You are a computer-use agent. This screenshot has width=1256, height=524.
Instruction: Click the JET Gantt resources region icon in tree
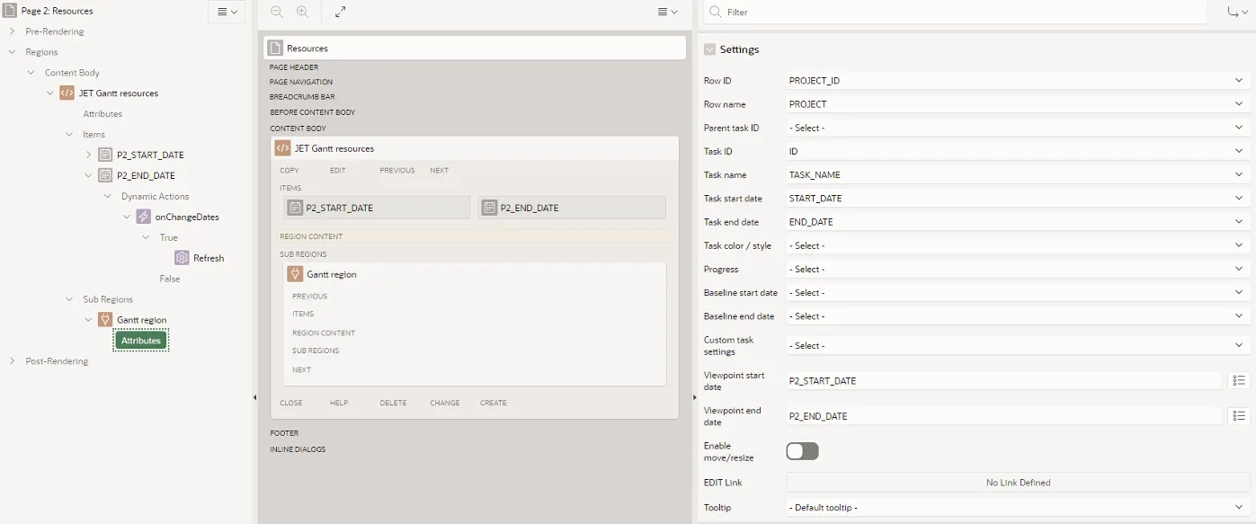67,93
